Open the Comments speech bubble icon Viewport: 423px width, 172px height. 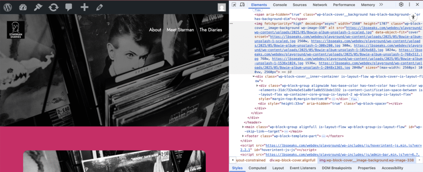pyautogui.click(x=69, y=7)
